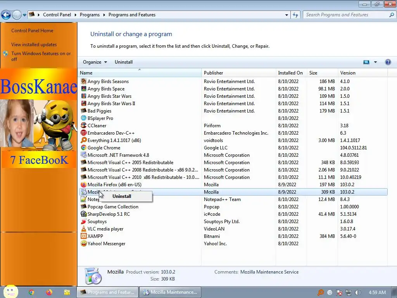397x298 pixels.
Task: Open the recent pages dropdown arrow
Action: tap(24, 15)
